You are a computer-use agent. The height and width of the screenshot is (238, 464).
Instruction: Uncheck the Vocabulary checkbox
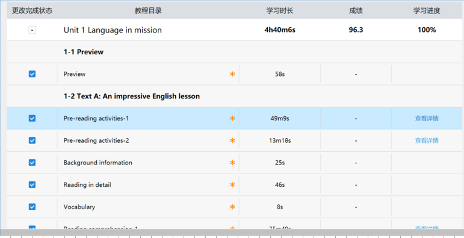point(32,207)
